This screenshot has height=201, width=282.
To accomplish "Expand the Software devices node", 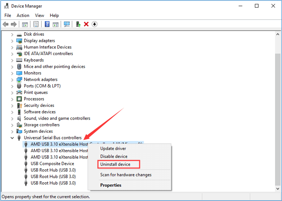I will pyautogui.click(x=12, y=112).
